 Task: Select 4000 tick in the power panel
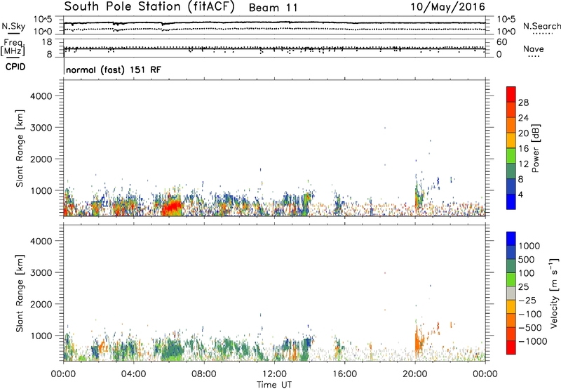41,96
